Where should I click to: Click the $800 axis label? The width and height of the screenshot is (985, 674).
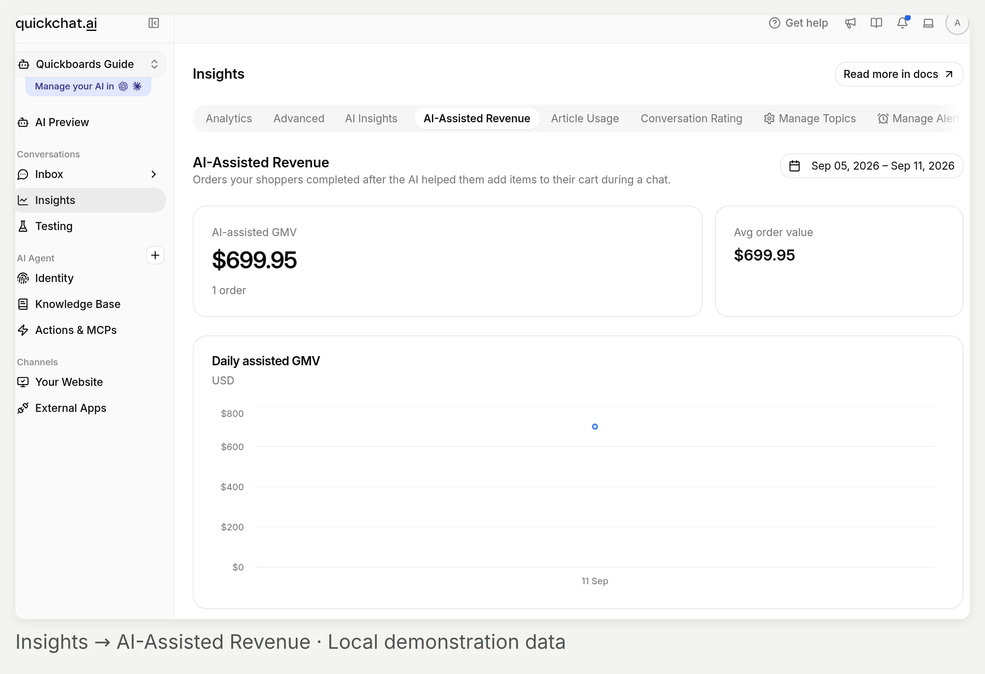coord(232,413)
